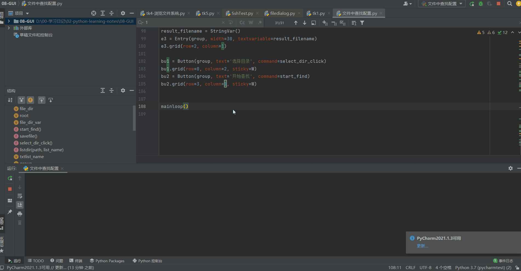Collapse all in the project panel

111,13
